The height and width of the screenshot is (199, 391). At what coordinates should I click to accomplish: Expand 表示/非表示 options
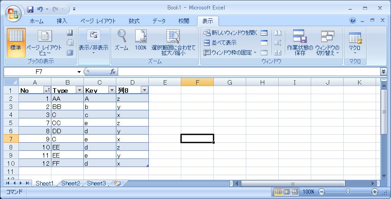[x=94, y=43]
